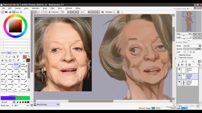Screen dimensions: 202x113
Task: Click the Import brush tab
Action: (x=3, y=53)
